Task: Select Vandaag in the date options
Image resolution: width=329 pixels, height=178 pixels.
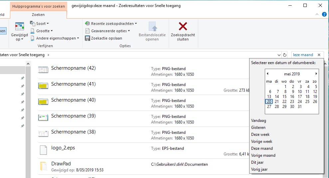Action: click(x=258, y=121)
